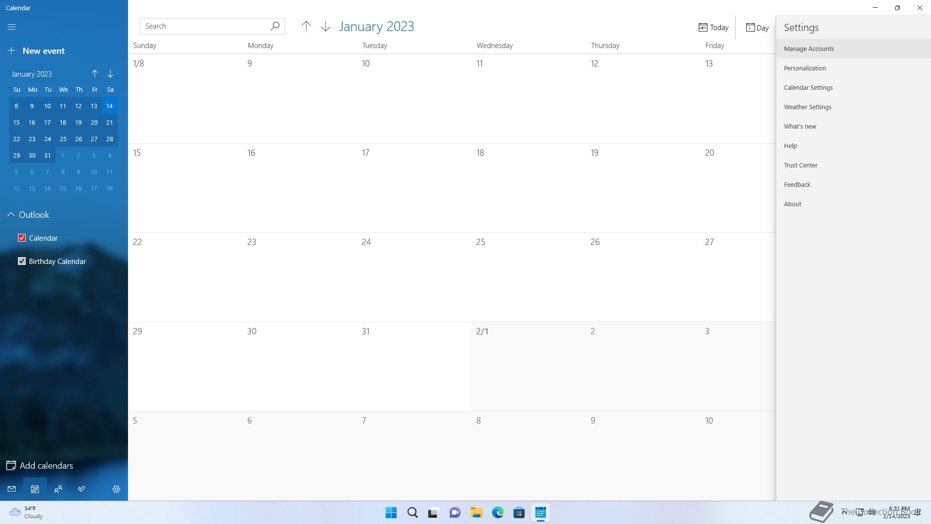Open Trust Center
The height and width of the screenshot is (524, 931).
pyautogui.click(x=853, y=165)
